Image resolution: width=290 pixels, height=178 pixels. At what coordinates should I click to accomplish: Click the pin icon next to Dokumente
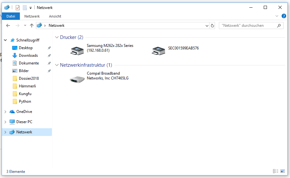[49, 63]
